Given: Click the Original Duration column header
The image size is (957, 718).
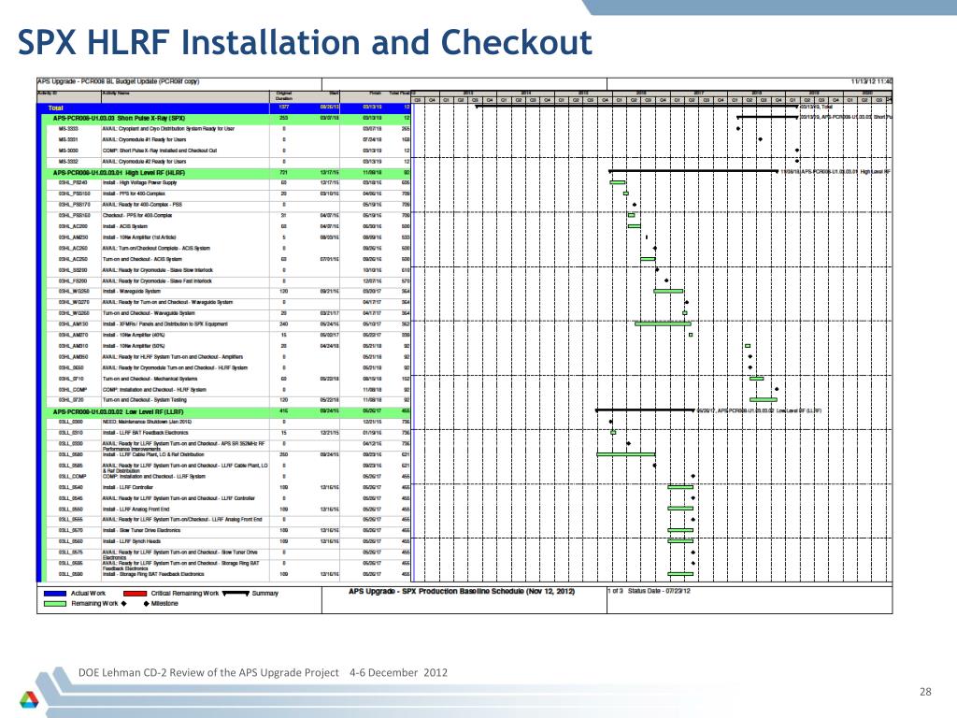Looking at the screenshot, I should [x=284, y=96].
